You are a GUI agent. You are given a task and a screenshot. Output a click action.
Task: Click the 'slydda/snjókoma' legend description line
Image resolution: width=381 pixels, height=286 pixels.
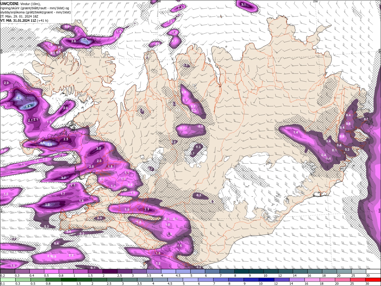coord(35,12)
